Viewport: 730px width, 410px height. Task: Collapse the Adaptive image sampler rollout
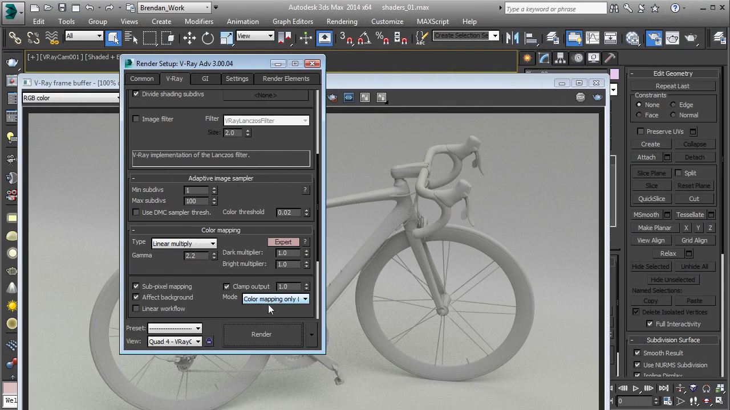[x=221, y=178]
